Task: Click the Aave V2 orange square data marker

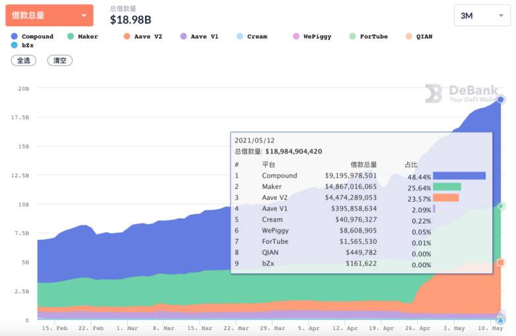Action: (501, 262)
